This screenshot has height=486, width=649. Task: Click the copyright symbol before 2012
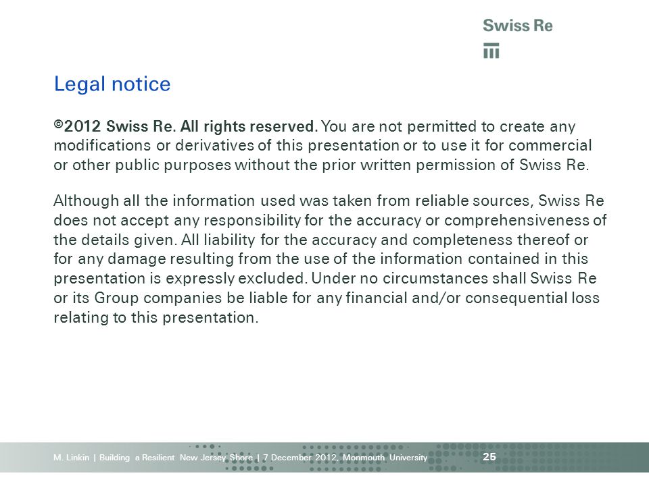58,124
